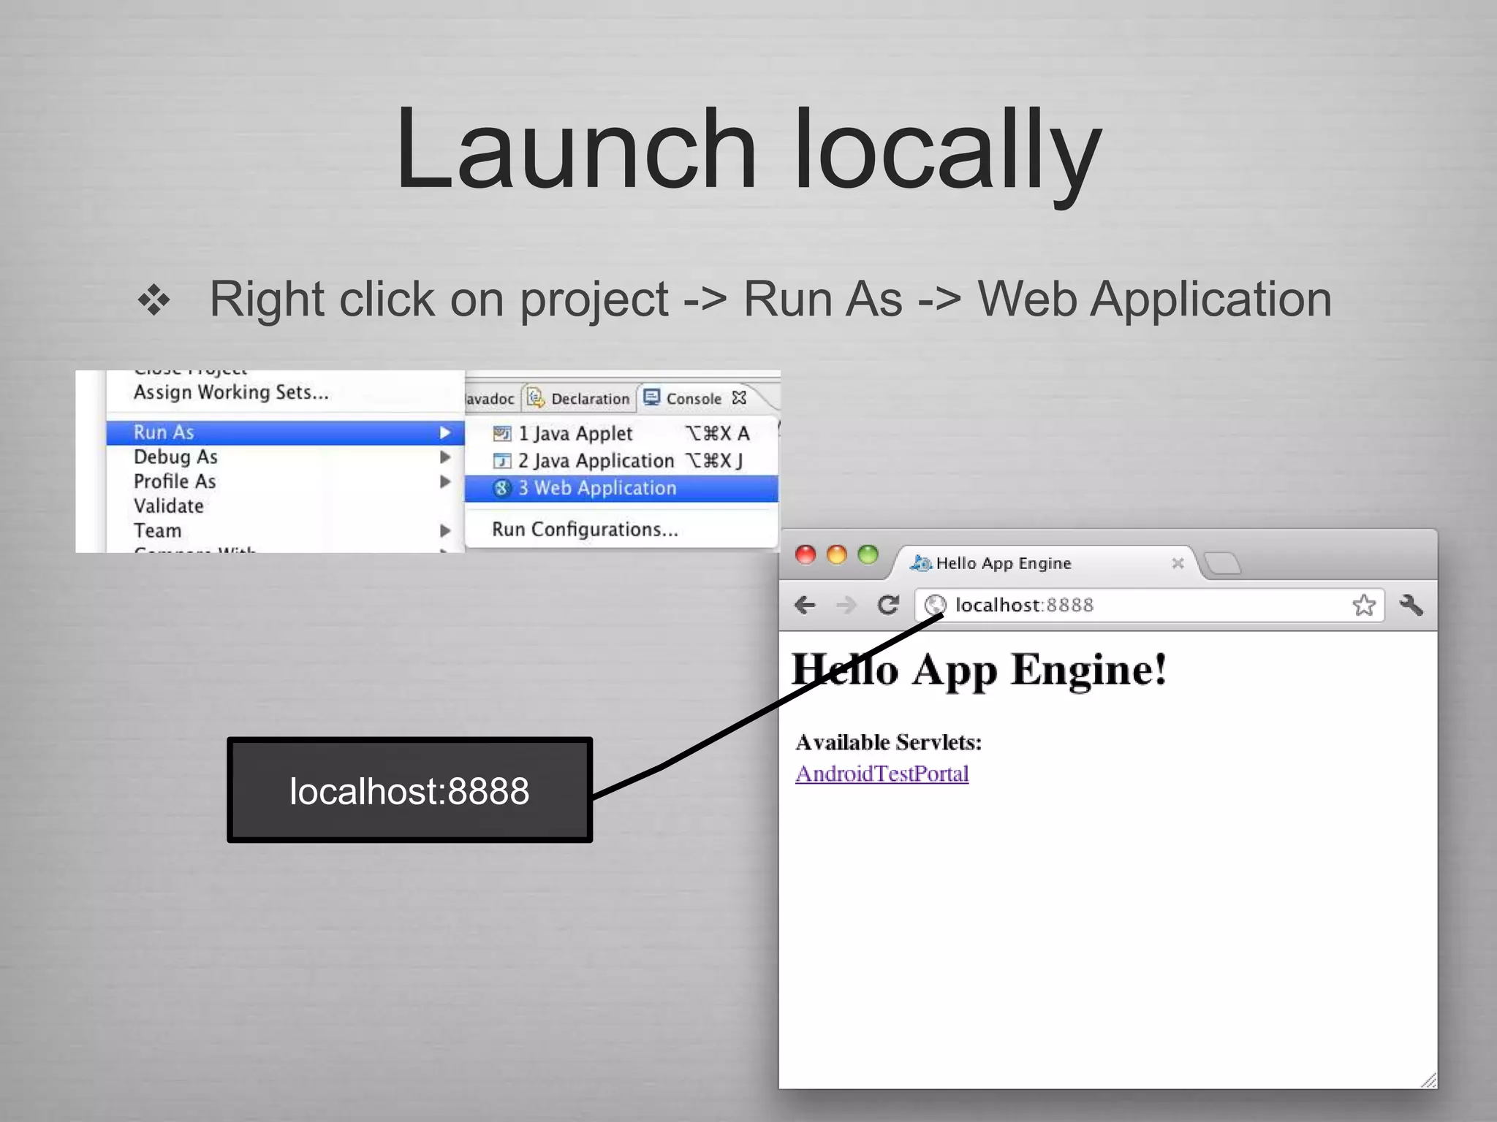Image resolution: width=1497 pixels, height=1122 pixels.
Task: Click the Web Application globe icon
Action: click(501, 488)
